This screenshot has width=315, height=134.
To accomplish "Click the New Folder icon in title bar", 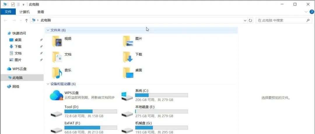I will pos(18,4).
